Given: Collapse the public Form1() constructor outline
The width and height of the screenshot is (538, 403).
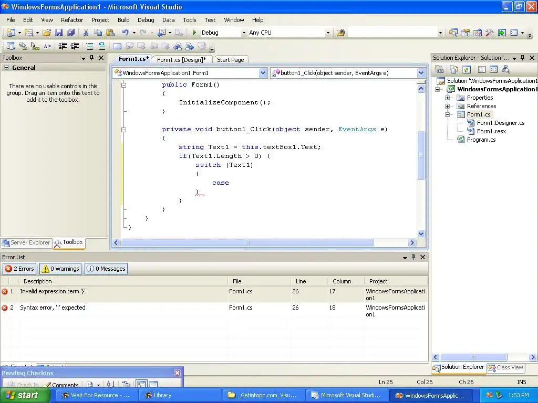Looking at the screenshot, I should pos(124,84).
